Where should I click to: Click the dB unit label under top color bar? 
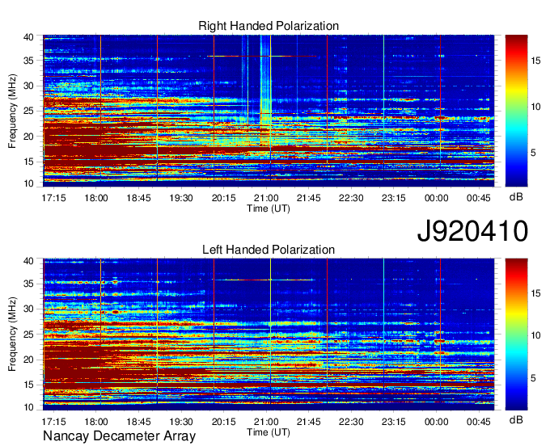click(516, 197)
